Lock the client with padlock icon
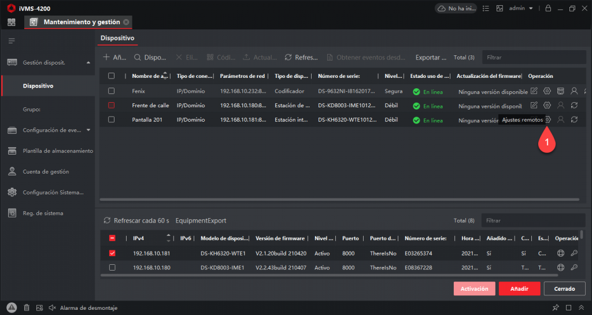Screen dimensions: 592x315 (x=548, y=8)
